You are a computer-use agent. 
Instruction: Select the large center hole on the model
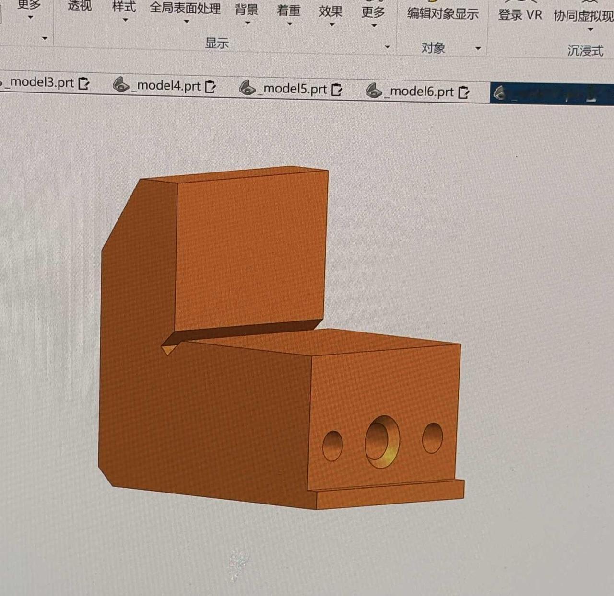coord(382,442)
